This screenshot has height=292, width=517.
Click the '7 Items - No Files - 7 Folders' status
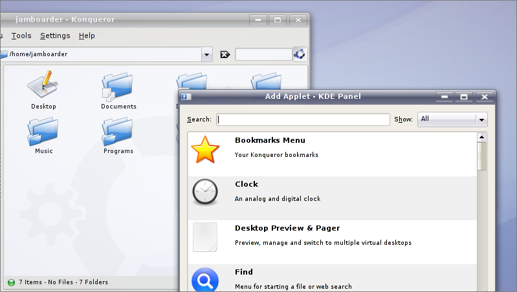tap(63, 282)
